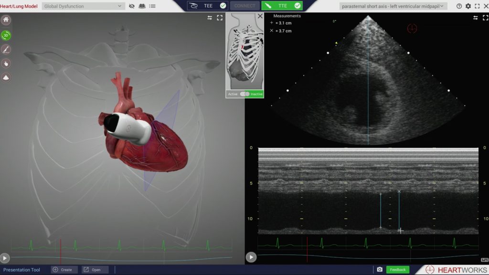This screenshot has width=489, height=275.
Task: Take a screenshot with camera icon
Action: (380, 270)
